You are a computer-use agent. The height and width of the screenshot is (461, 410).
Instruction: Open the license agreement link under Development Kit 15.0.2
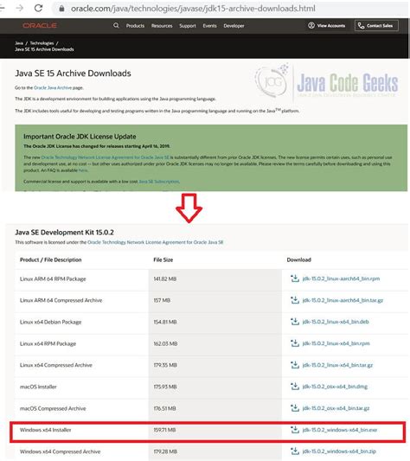click(x=156, y=242)
